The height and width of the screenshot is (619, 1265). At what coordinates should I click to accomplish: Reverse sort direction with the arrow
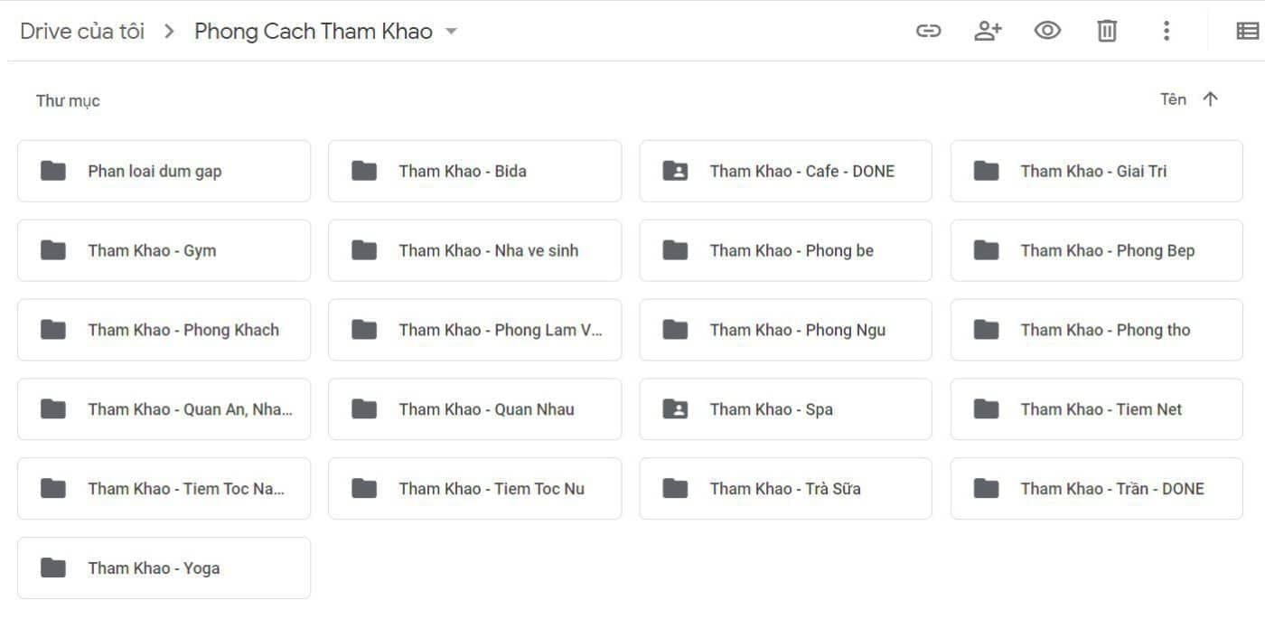click(1211, 99)
